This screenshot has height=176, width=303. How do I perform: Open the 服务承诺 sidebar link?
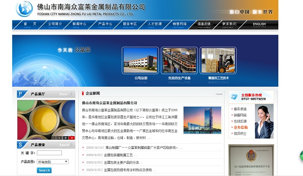[240, 109]
